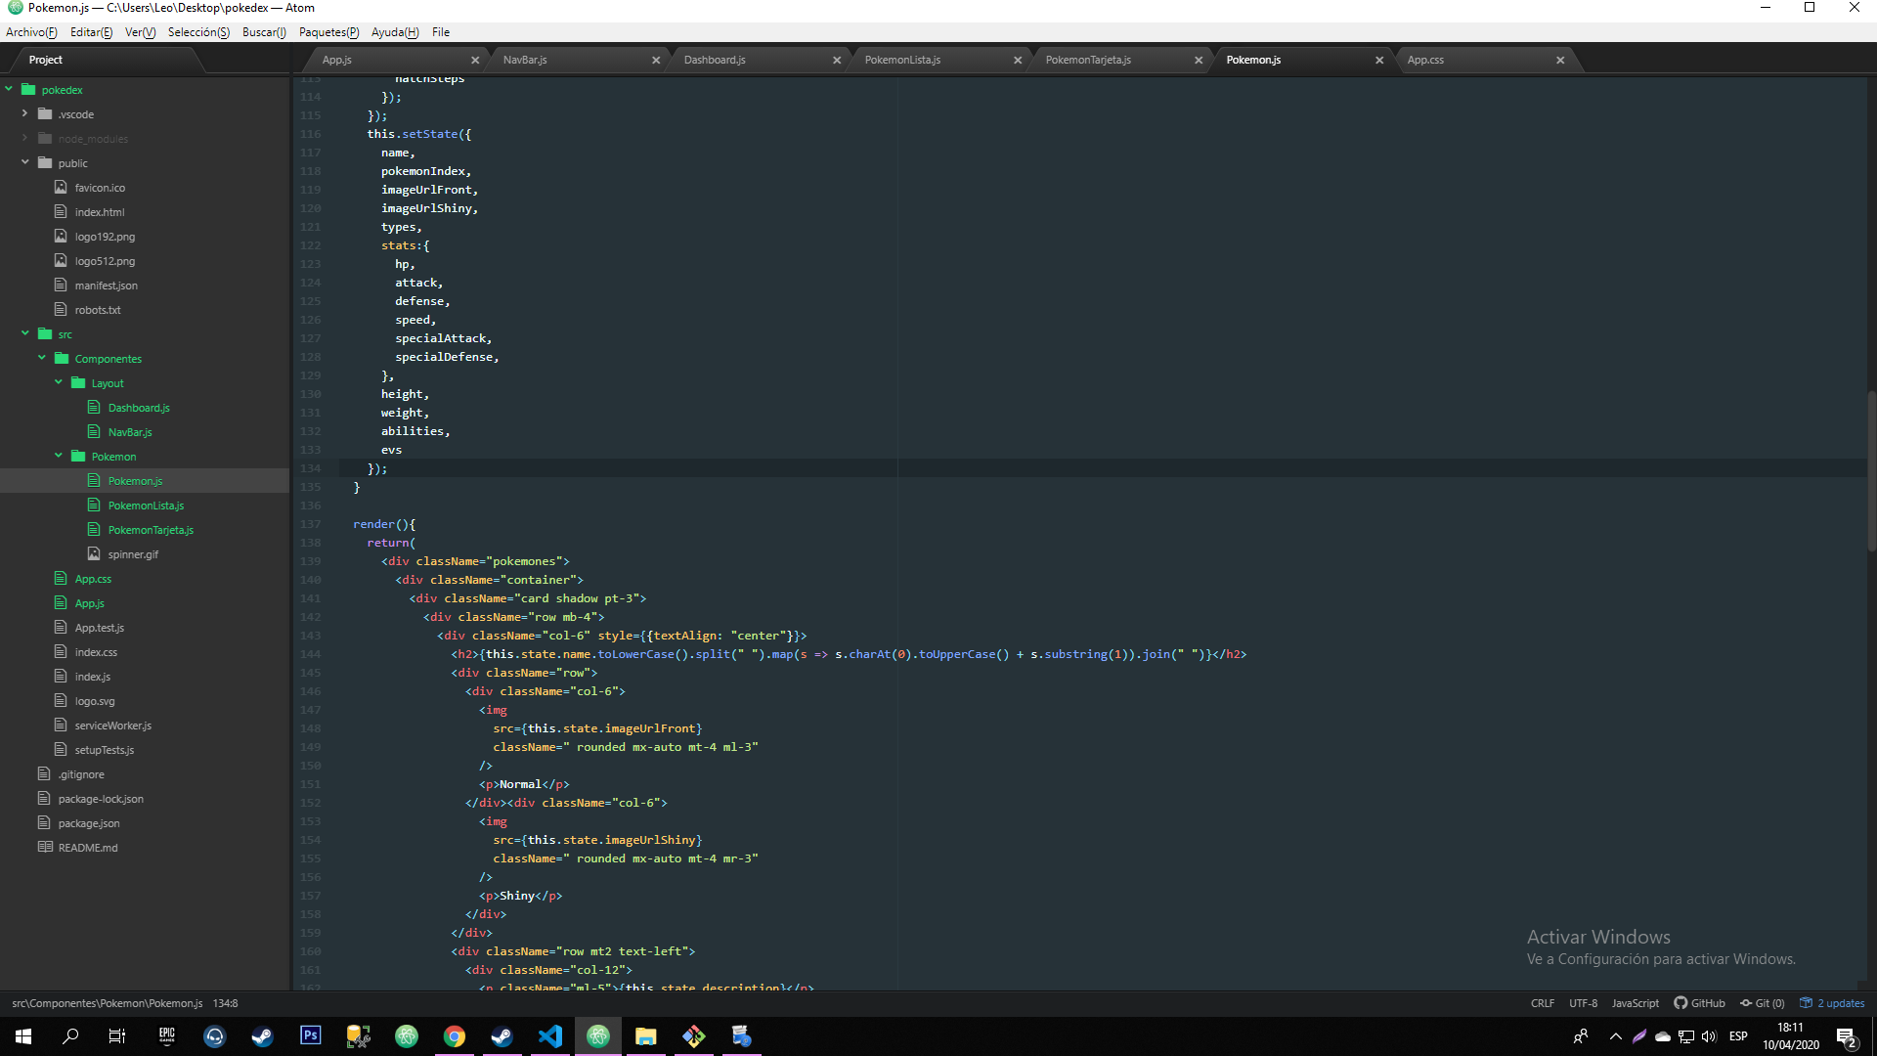Open File Explorer from taskbar
Image resolution: width=1877 pixels, height=1056 pixels.
646,1035
